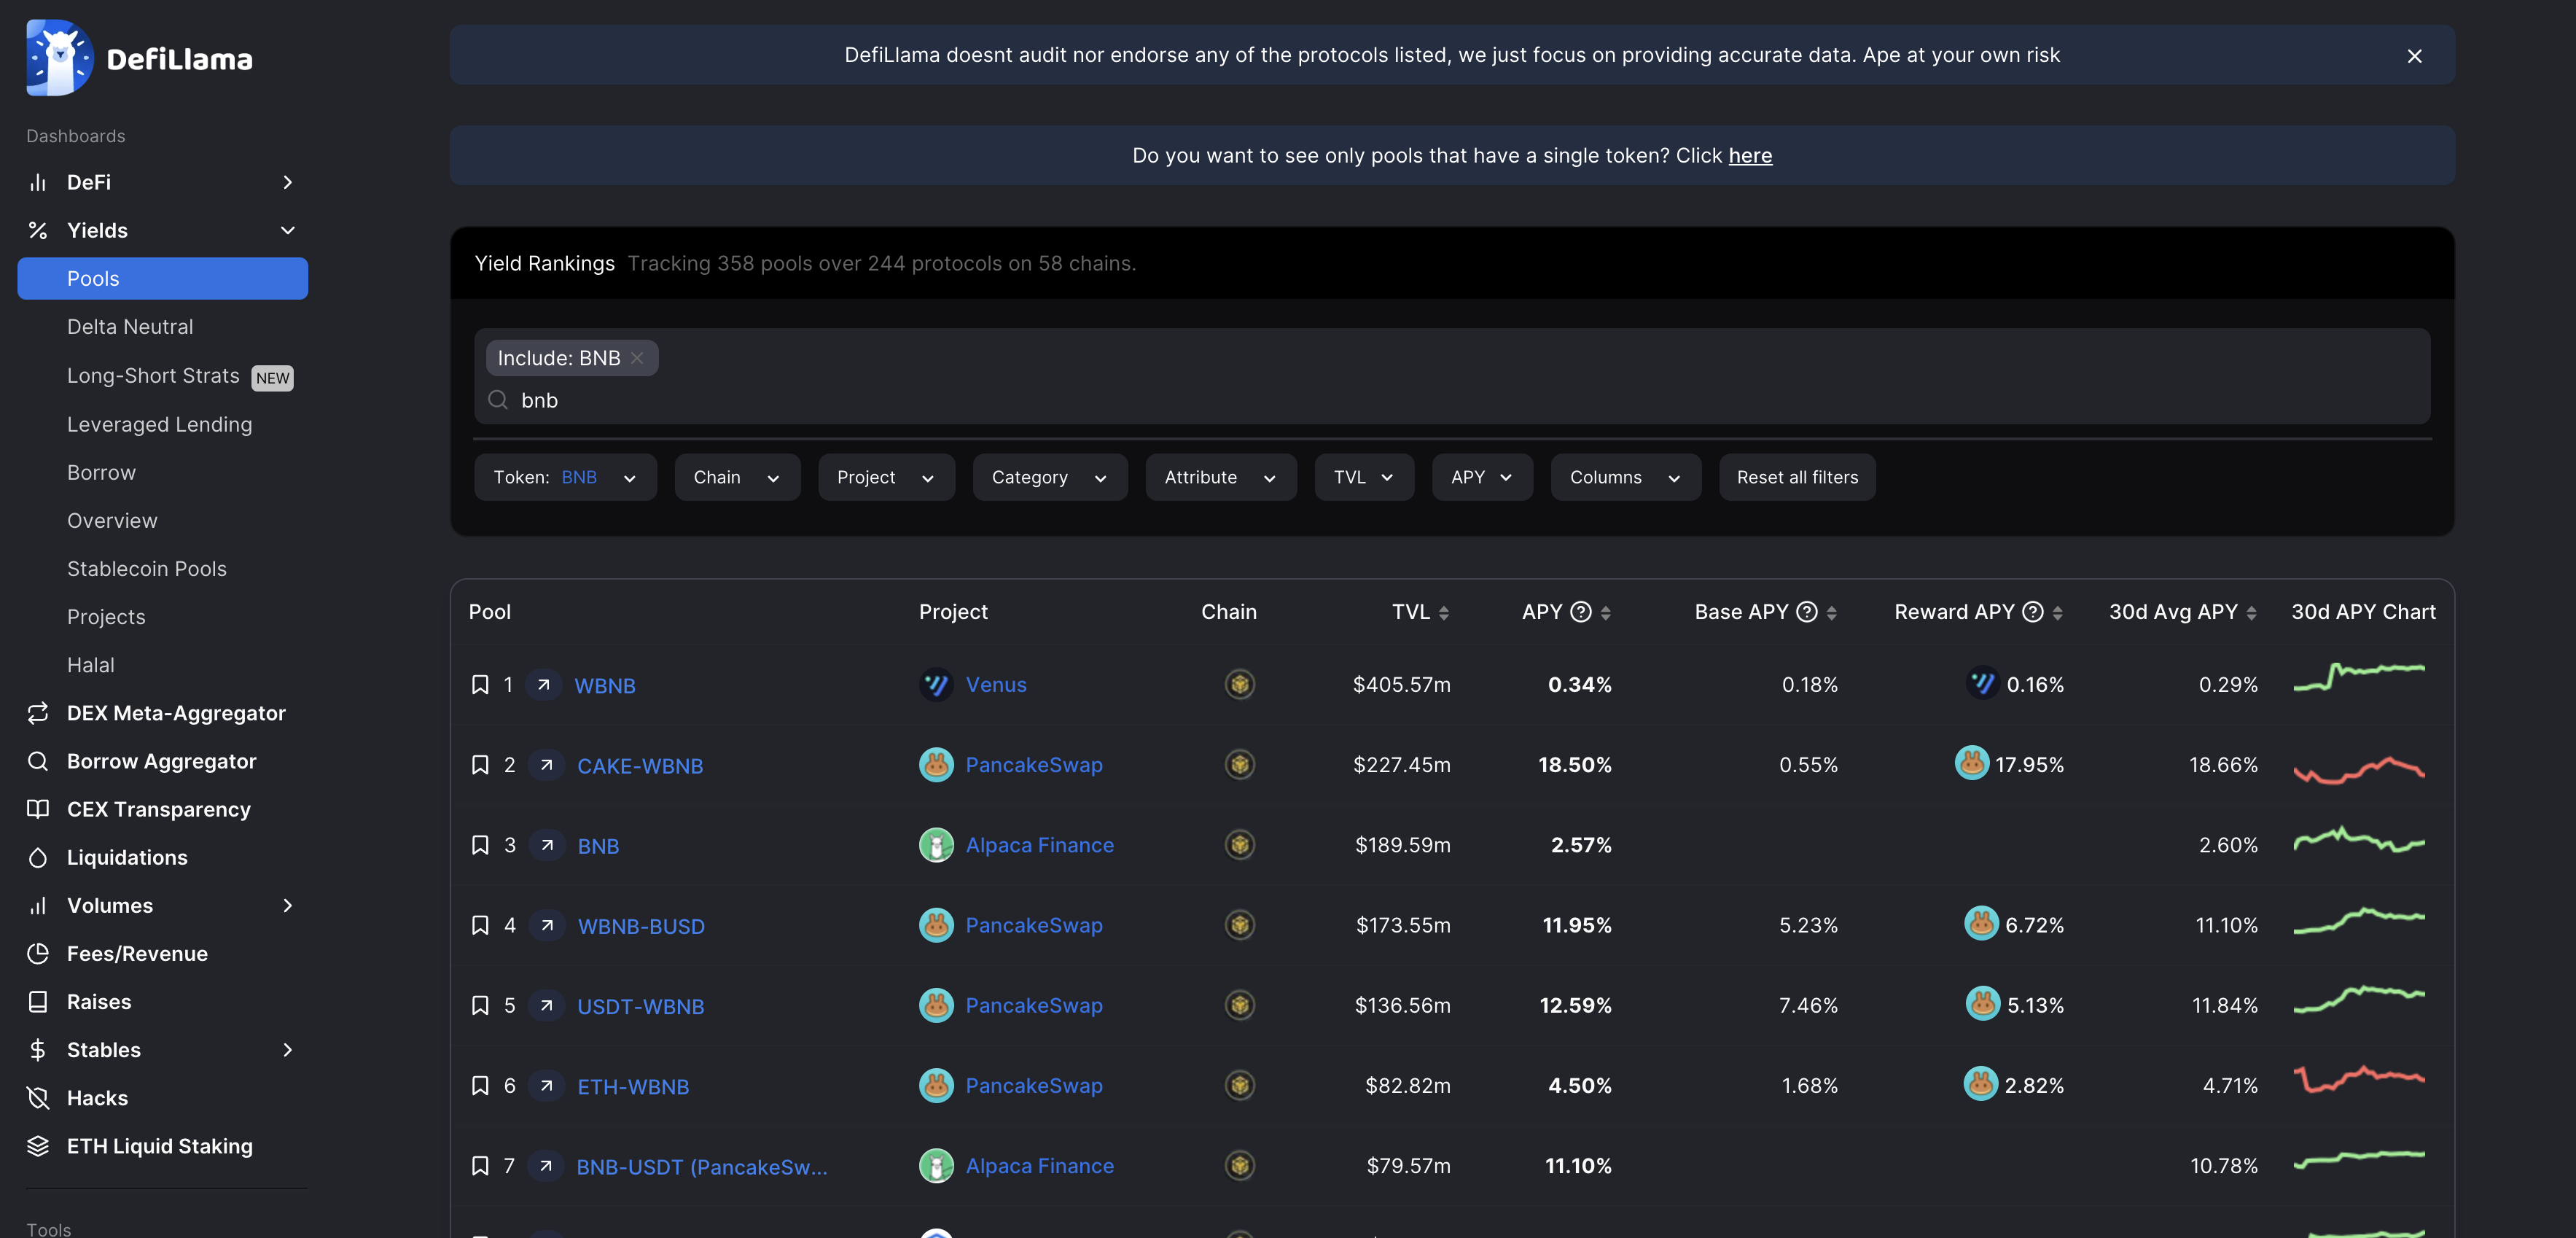Toggle bookmark on USDT-WBNB pool
Image resolution: width=2576 pixels, height=1238 pixels.
pos(480,1006)
